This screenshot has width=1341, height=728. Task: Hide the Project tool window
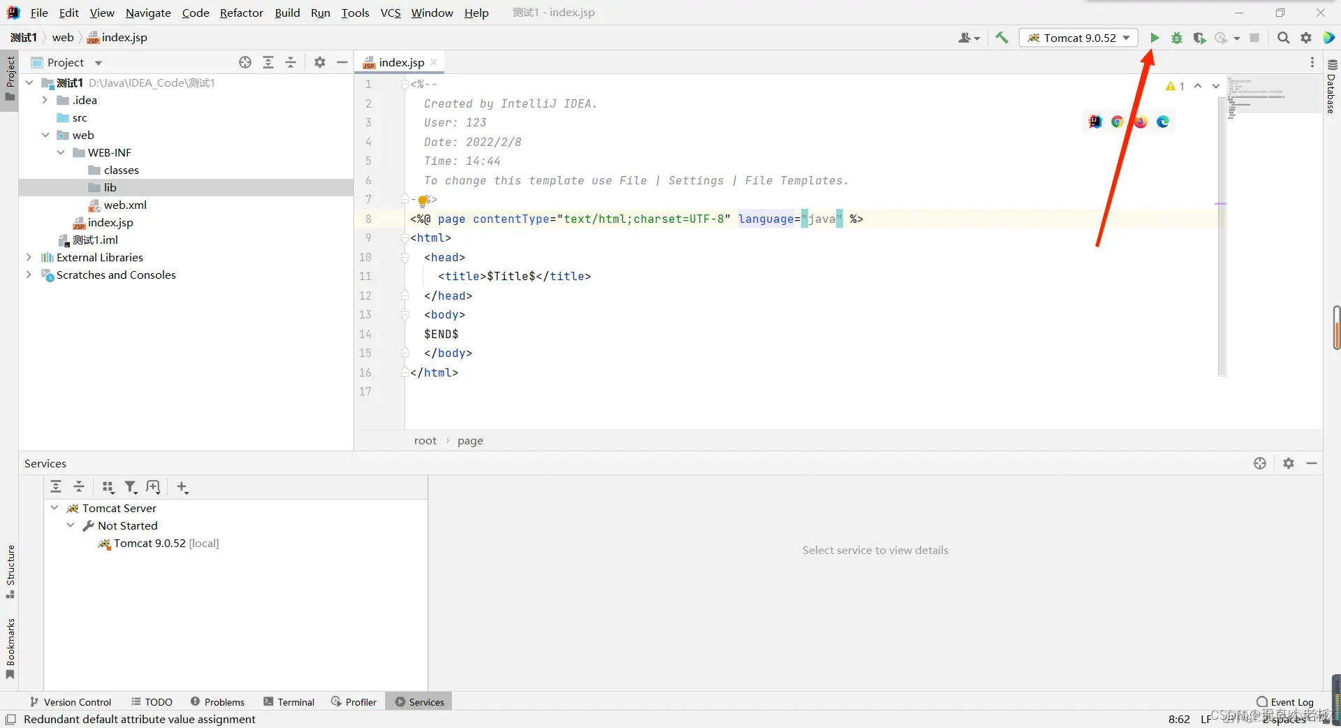(x=342, y=62)
